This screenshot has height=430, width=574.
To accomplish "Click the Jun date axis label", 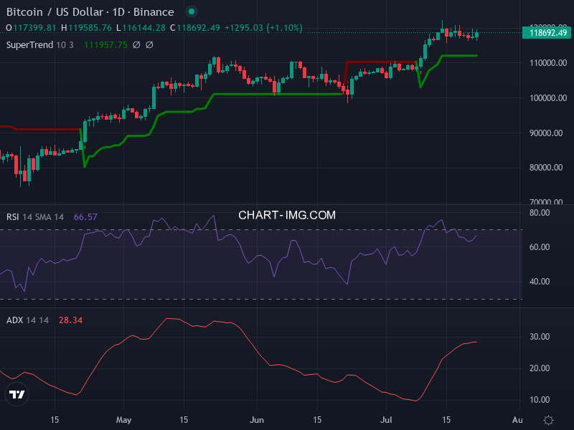I will (x=257, y=420).
